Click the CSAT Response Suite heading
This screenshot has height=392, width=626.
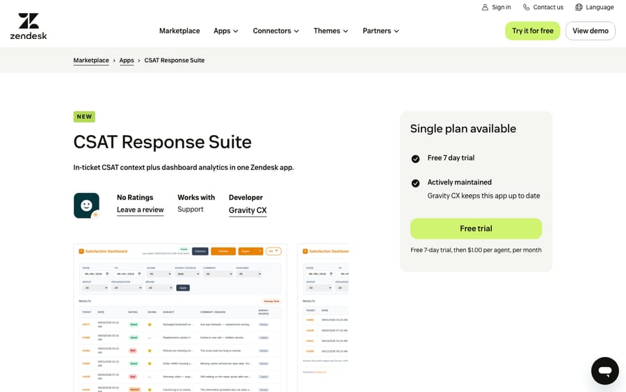[163, 142]
